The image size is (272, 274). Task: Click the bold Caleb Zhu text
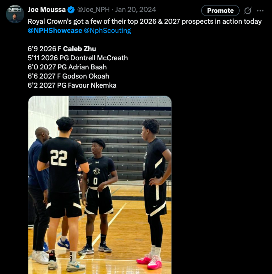pos(80,49)
